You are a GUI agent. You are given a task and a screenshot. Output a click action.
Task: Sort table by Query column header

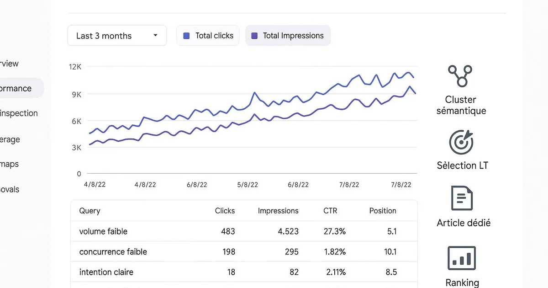90,211
